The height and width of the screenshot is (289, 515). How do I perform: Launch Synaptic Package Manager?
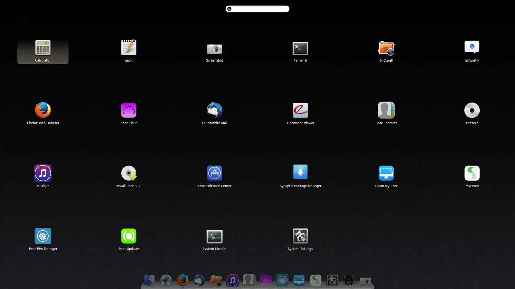tap(300, 176)
